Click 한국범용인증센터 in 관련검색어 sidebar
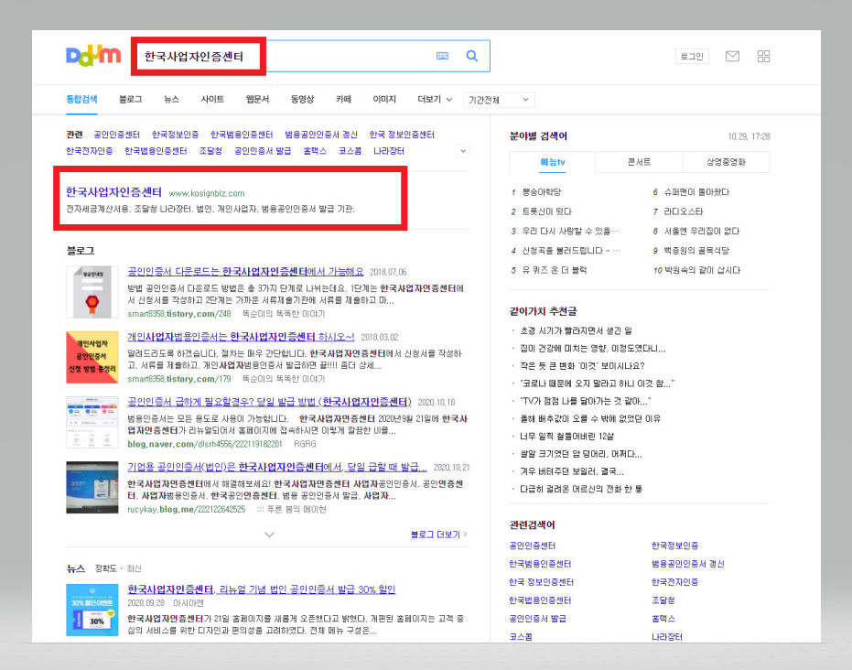This screenshot has height=670, width=852. (x=540, y=564)
